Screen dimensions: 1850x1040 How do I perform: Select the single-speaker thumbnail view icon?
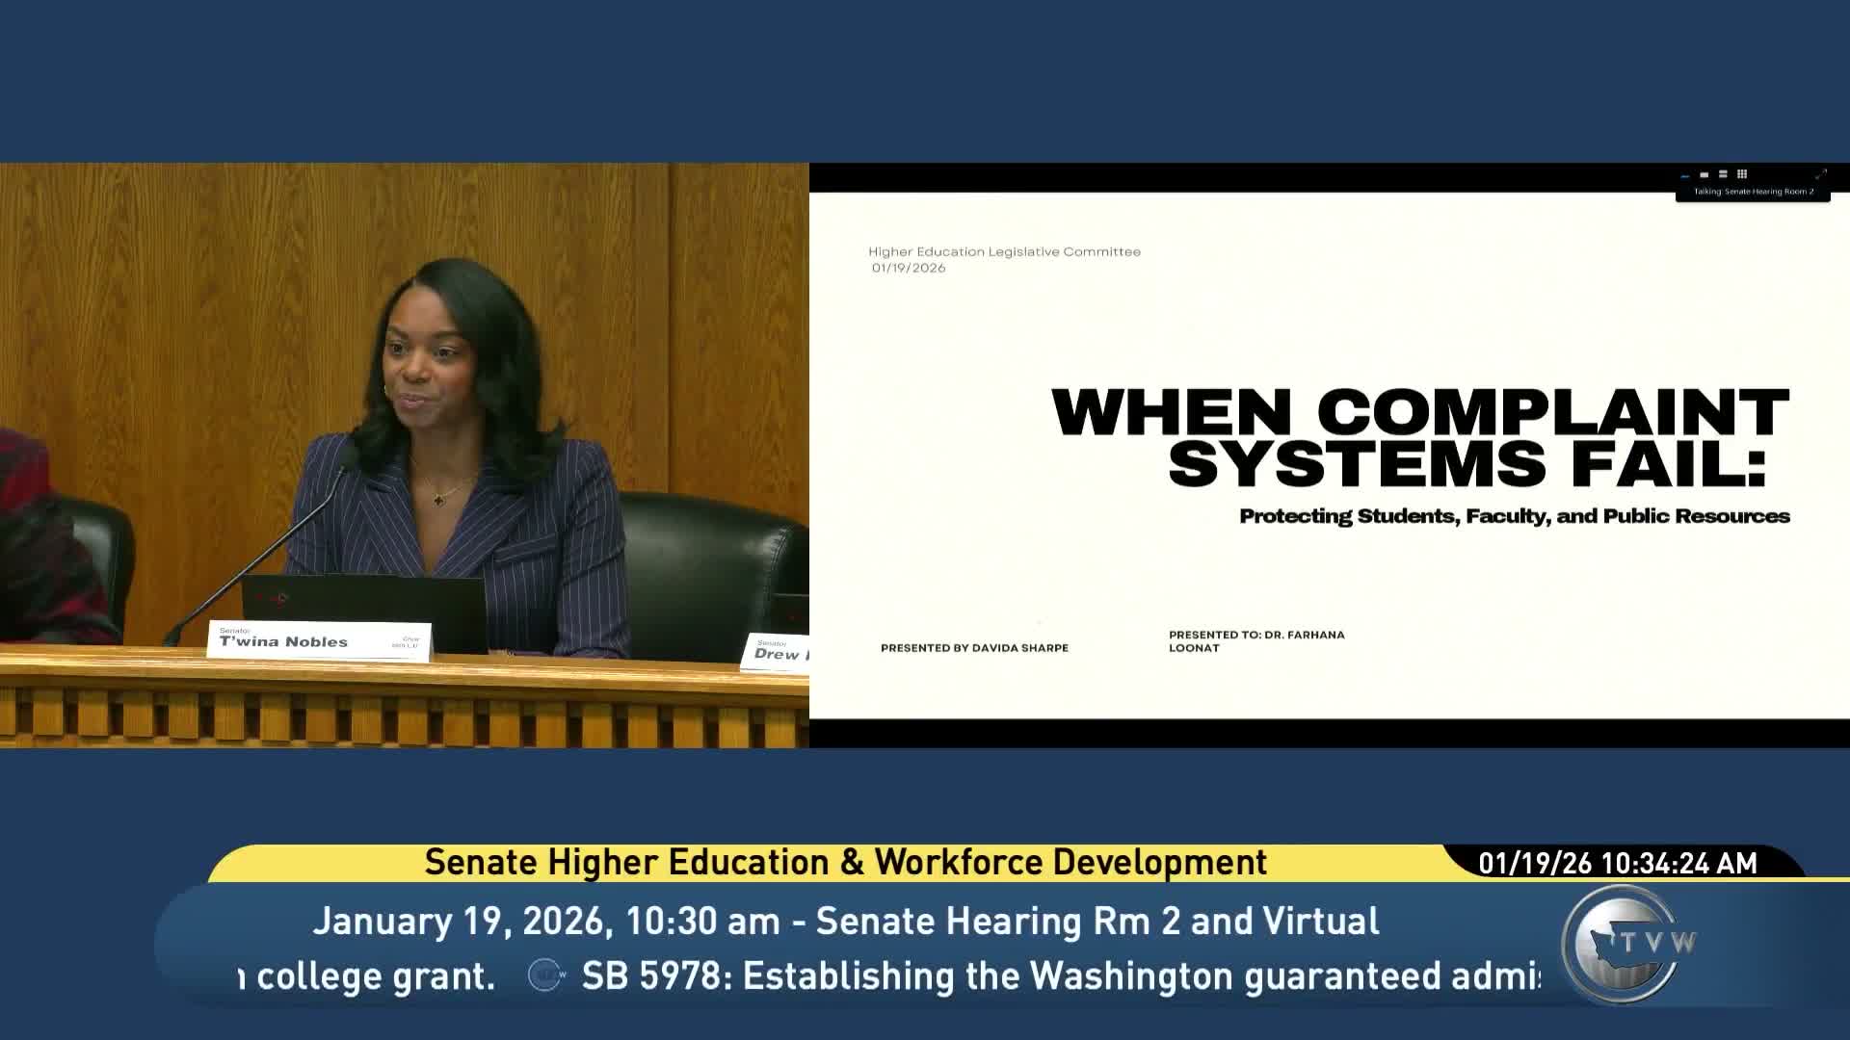click(1704, 174)
